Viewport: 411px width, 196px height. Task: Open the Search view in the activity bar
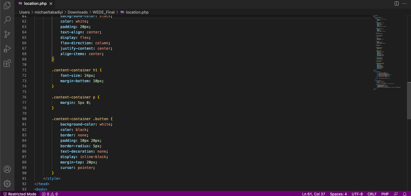pos(7,20)
